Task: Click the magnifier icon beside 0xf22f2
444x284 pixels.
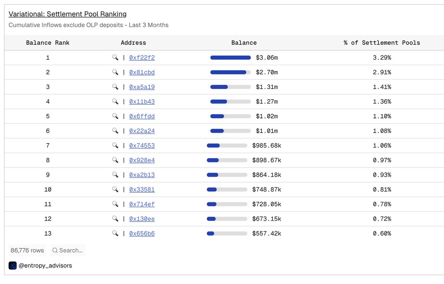Action: (x=115, y=58)
